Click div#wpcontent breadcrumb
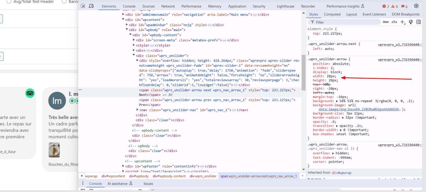The height and width of the screenshot is (192, 426). (x=113, y=176)
